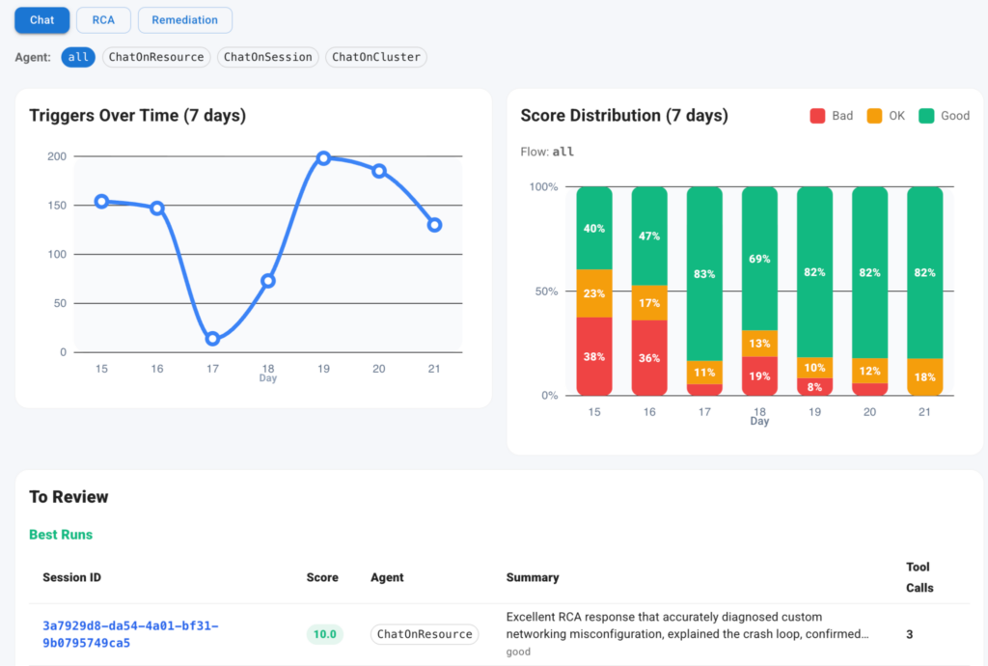Click the 'Score Distribution (7 days)' title
The height and width of the screenshot is (666, 988).
(624, 116)
